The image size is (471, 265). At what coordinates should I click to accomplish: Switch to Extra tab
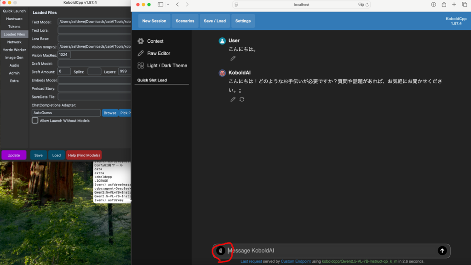tap(14, 81)
